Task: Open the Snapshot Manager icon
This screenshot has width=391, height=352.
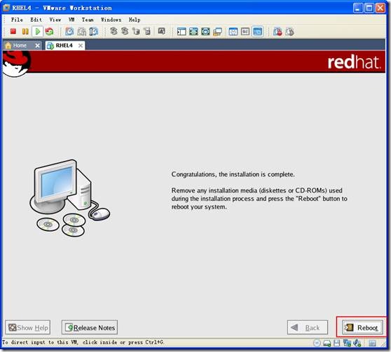Action: pyautogui.click(x=93, y=31)
